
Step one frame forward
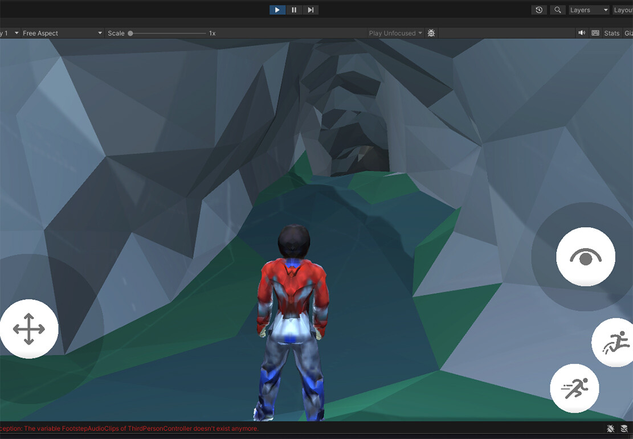[311, 10]
